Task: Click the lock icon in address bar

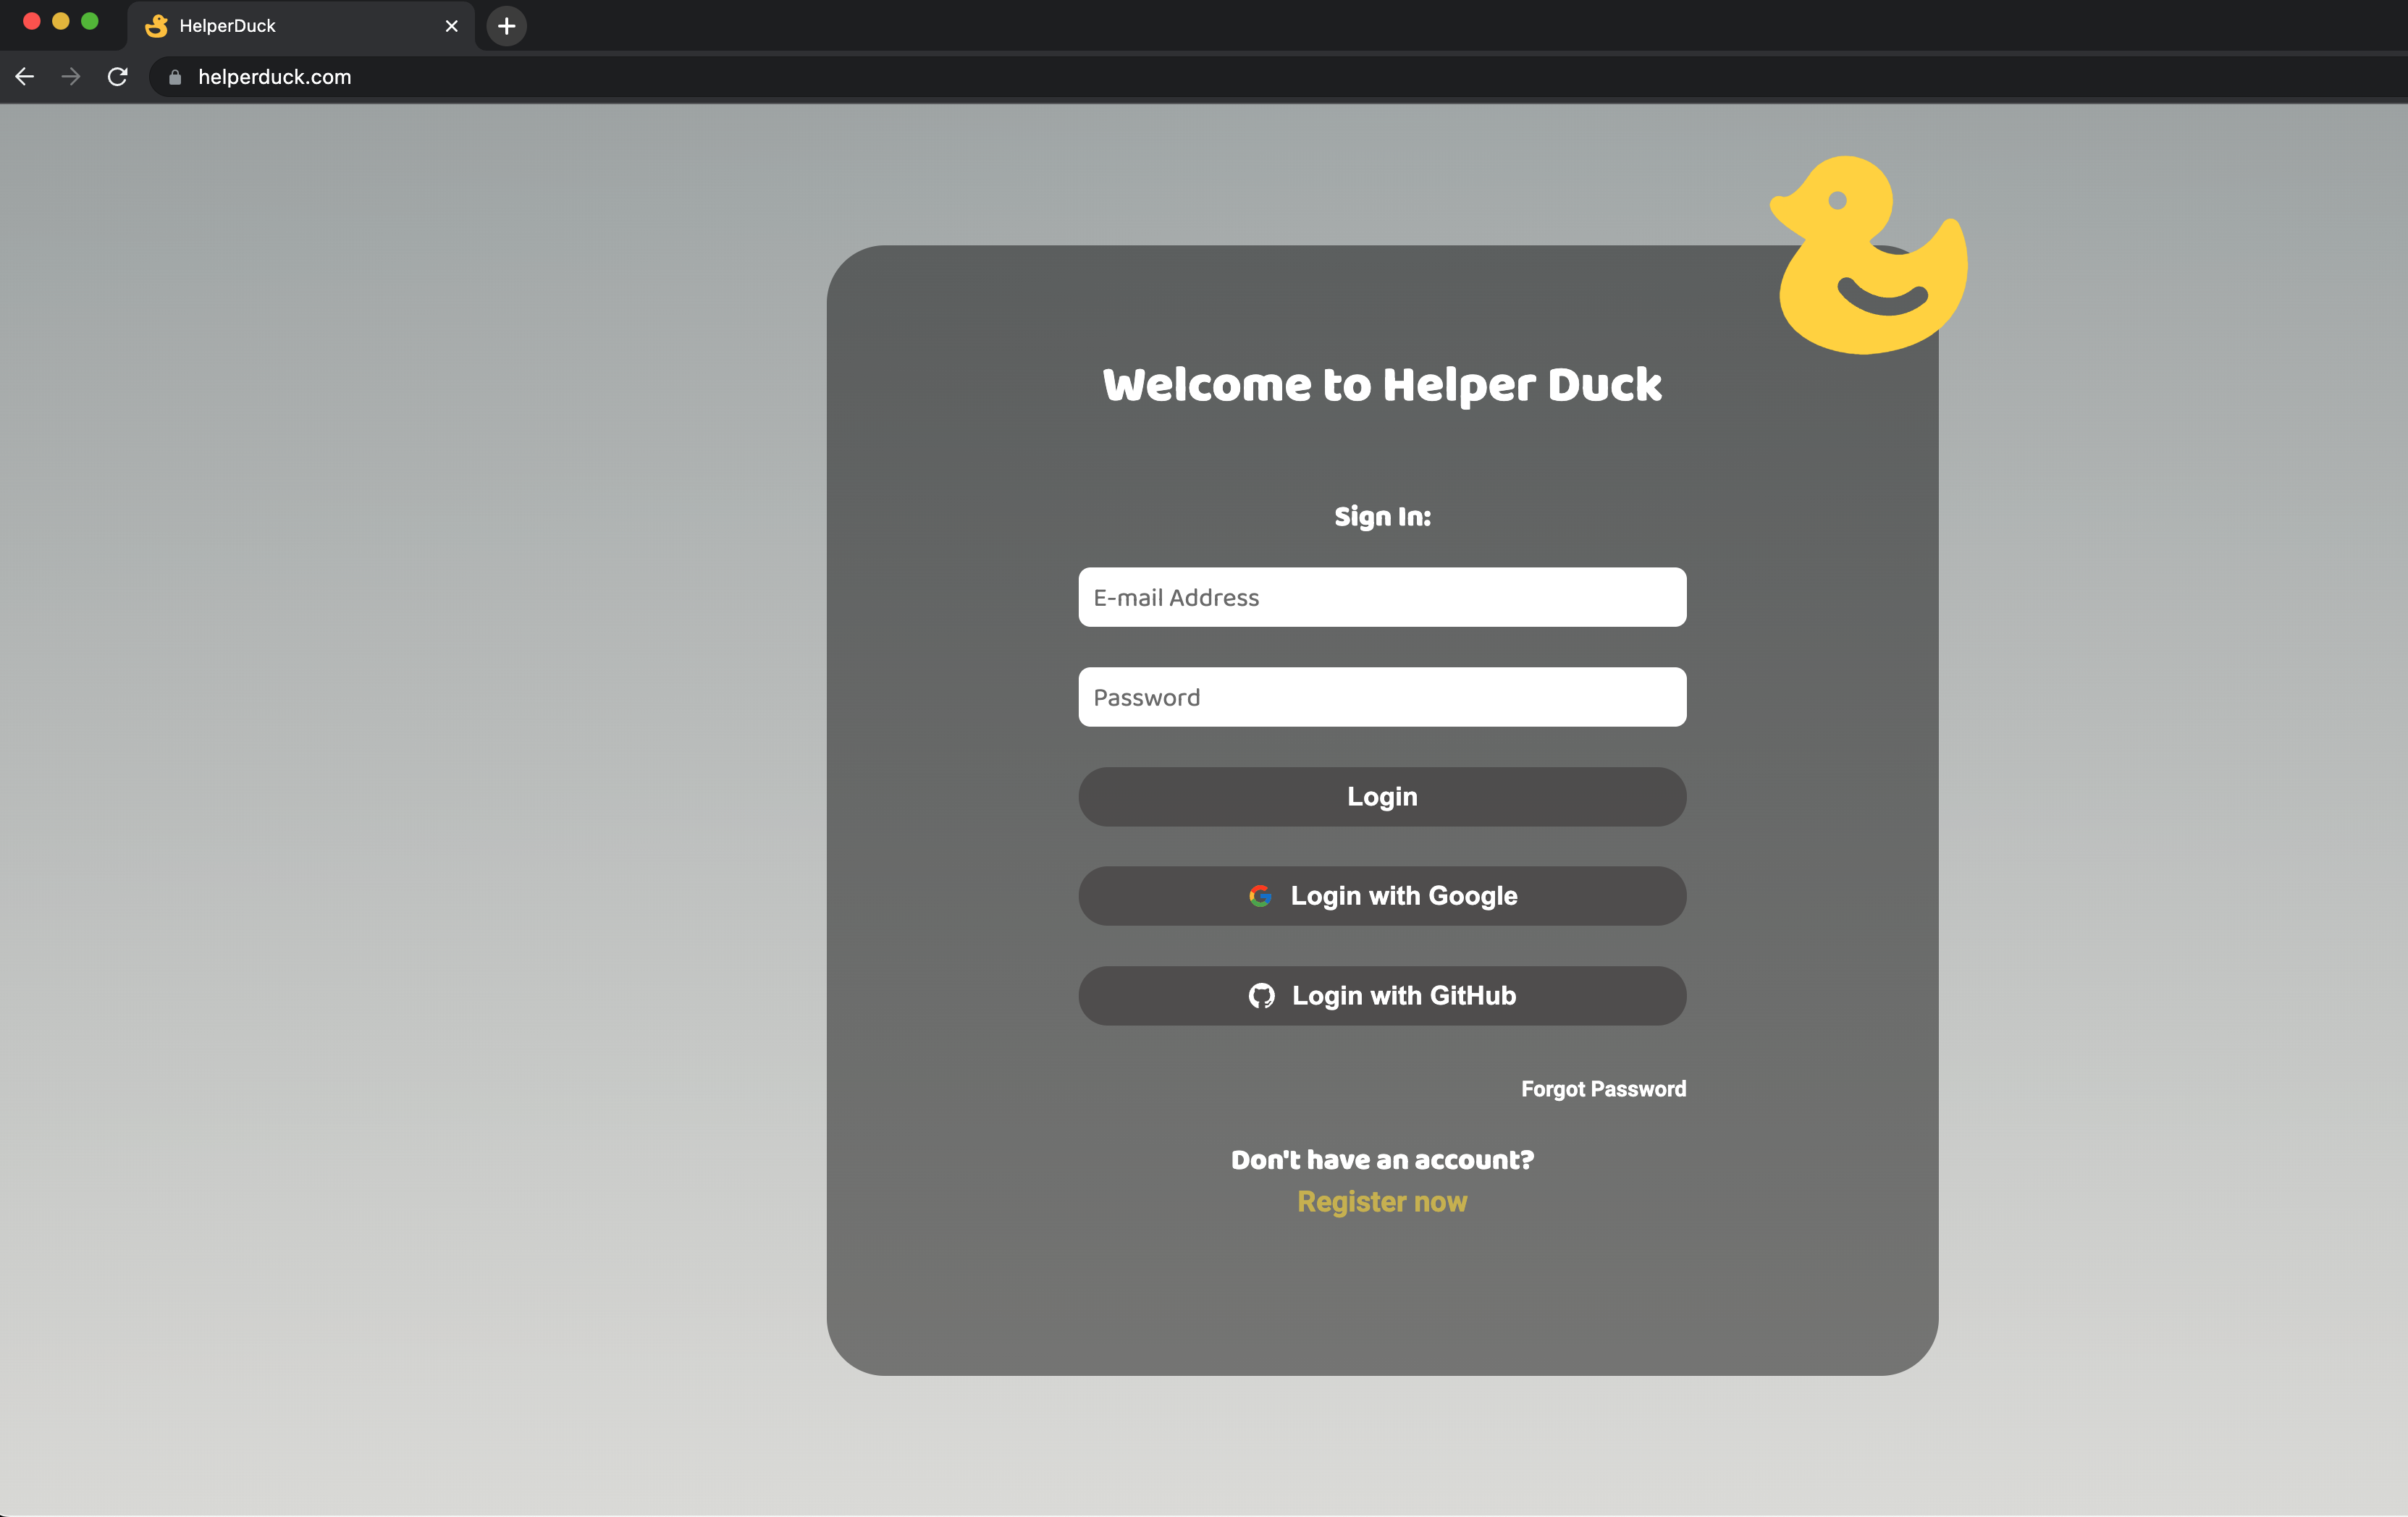Action: 175,77
